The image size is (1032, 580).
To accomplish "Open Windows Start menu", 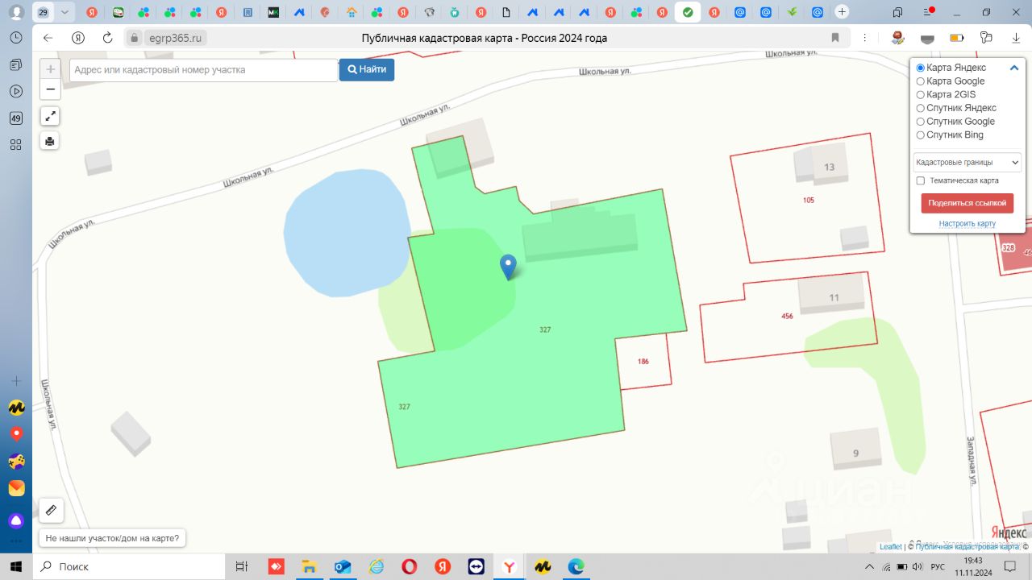I will click(16, 566).
